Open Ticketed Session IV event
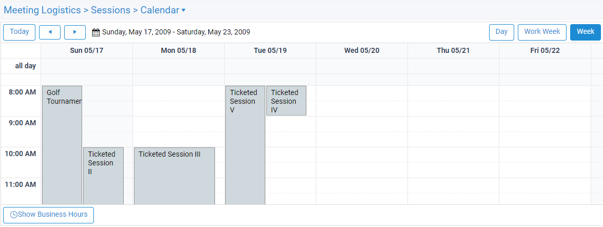Screen dimensions: 603x227 [x=286, y=101]
